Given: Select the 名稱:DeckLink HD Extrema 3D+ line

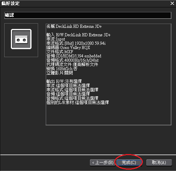Looking at the screenshot, I should click(74, 26).
